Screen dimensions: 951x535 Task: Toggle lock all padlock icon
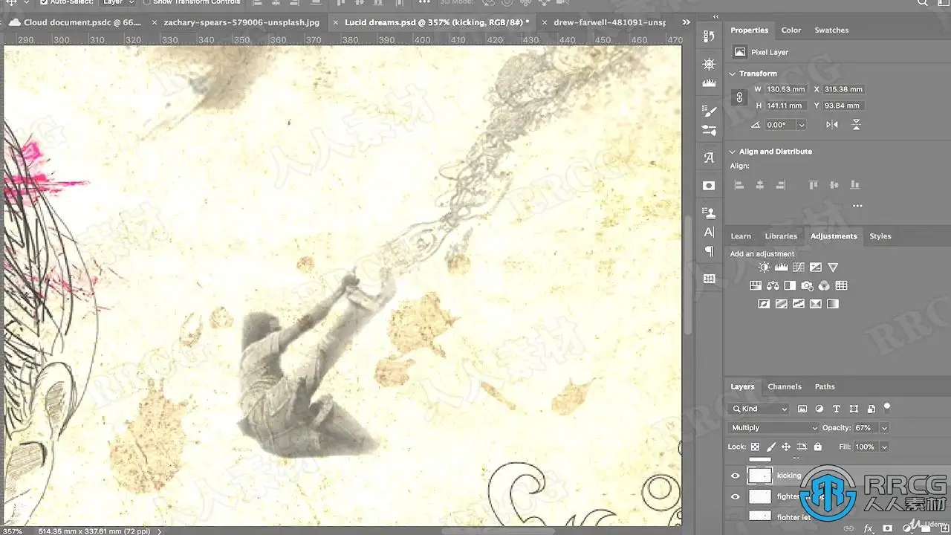pyautogui.click(x=817, y=447)
